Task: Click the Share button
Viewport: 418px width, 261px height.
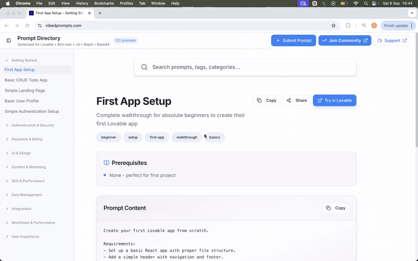Action: pos(297,100)
